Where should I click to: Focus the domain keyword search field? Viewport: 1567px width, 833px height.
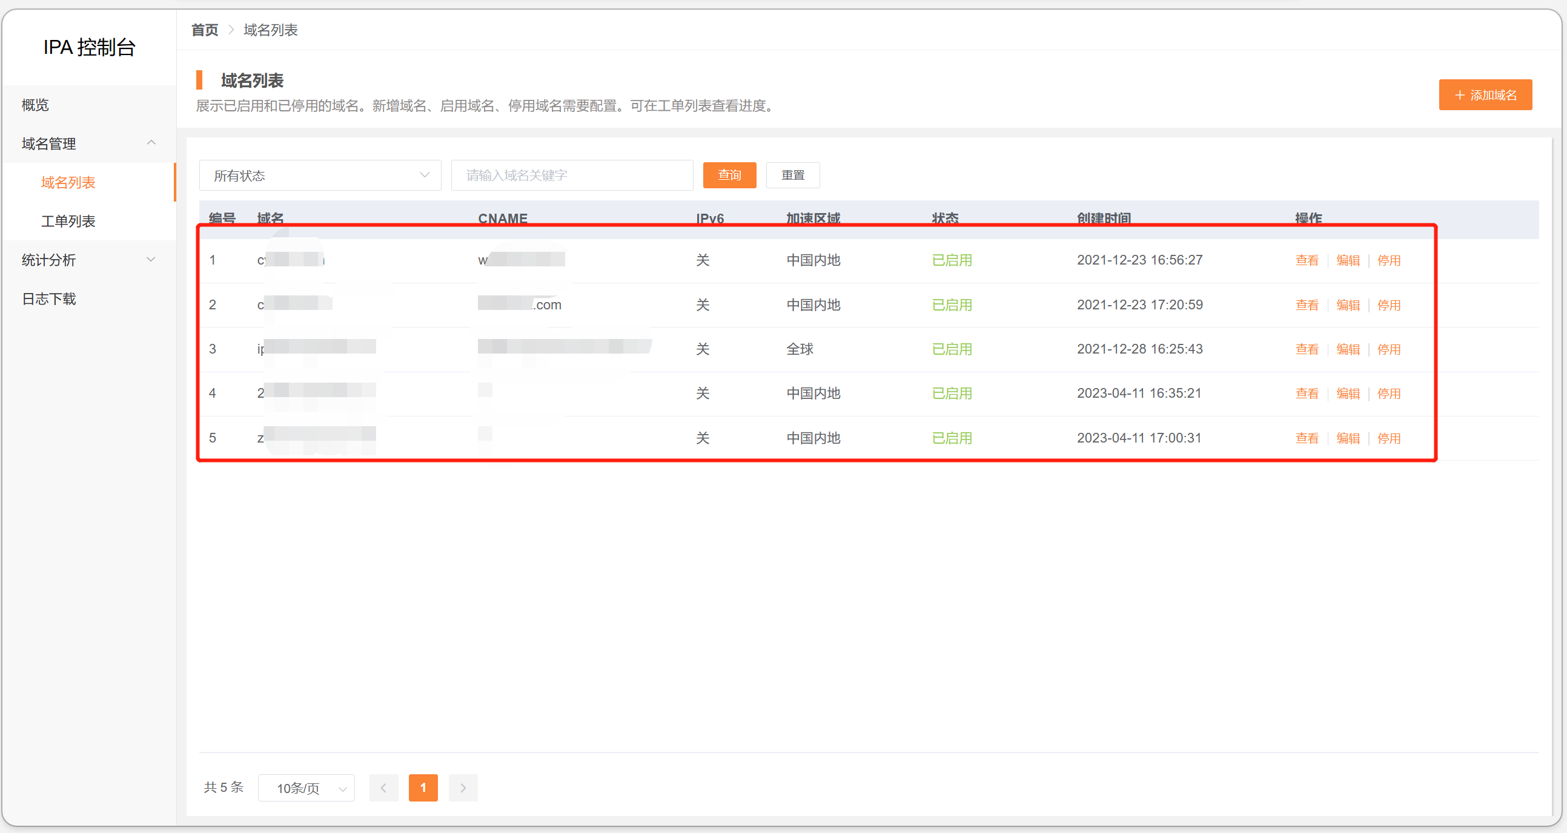point(572,175)
